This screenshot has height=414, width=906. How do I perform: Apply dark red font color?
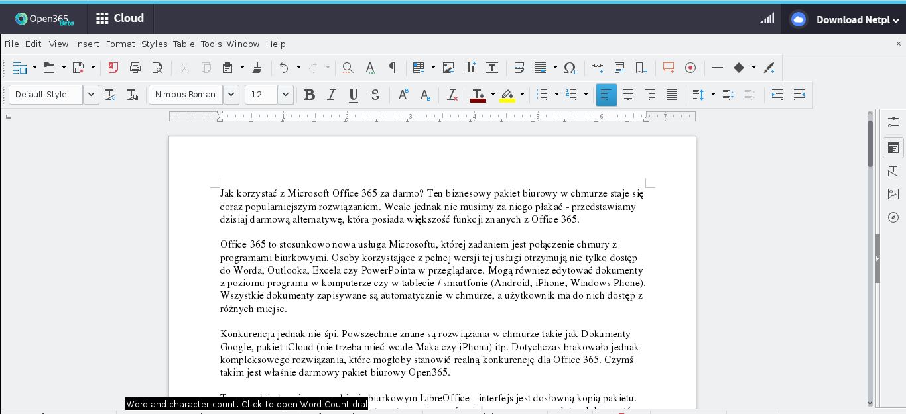pos(478,95)
